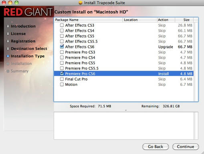This screenshot has width=204, height=154.
Task: Enable the Final Cut Pro checkbox
Action: 62,79
